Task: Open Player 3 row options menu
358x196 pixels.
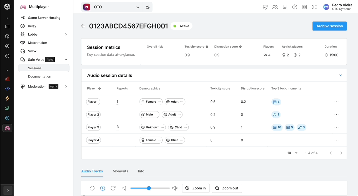Action: tap(336, 127)
